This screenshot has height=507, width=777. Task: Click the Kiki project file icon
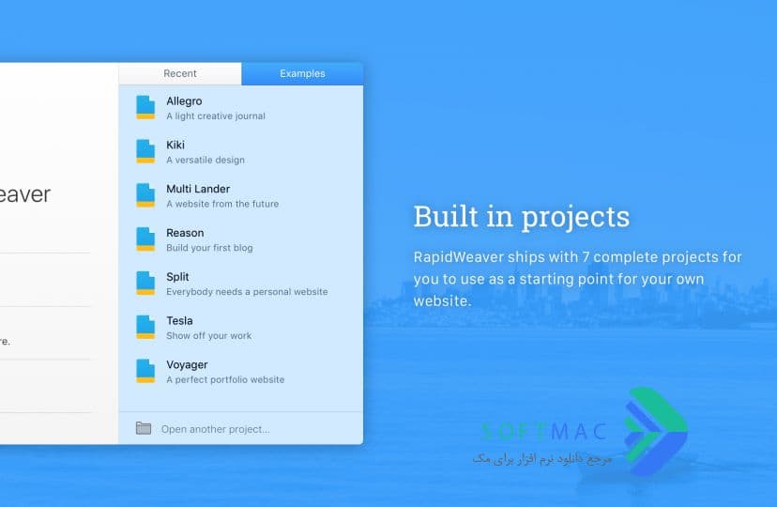pyautogui.click(x=145, y=151)
